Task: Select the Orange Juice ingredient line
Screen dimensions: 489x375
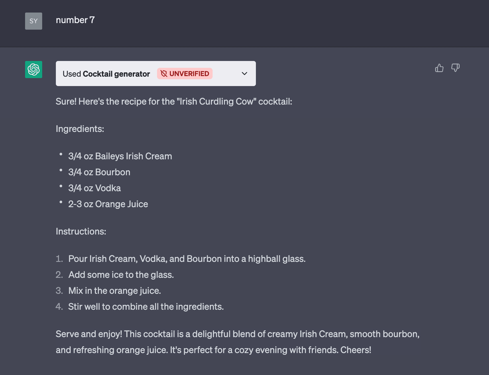Action: click(x=108, y=204)
